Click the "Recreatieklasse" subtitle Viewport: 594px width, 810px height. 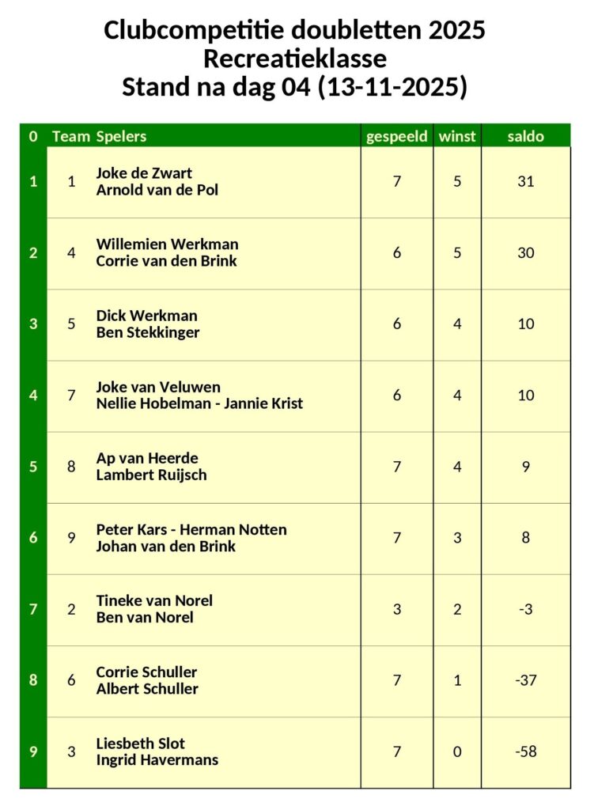coord(294,59)
